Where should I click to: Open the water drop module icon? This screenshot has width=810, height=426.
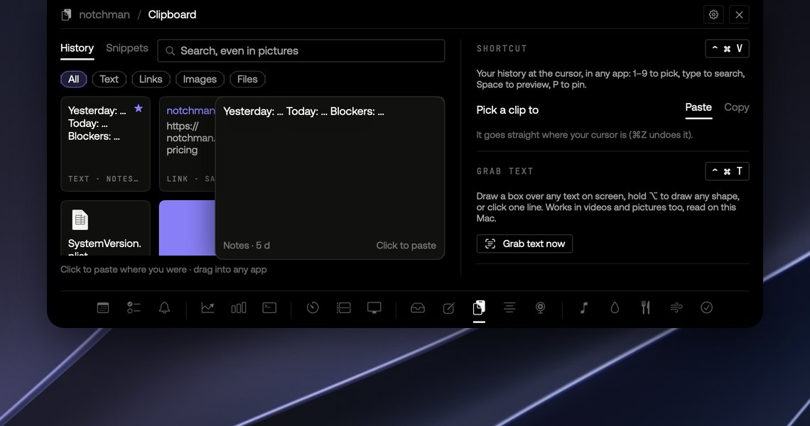[x=615, y=307]
